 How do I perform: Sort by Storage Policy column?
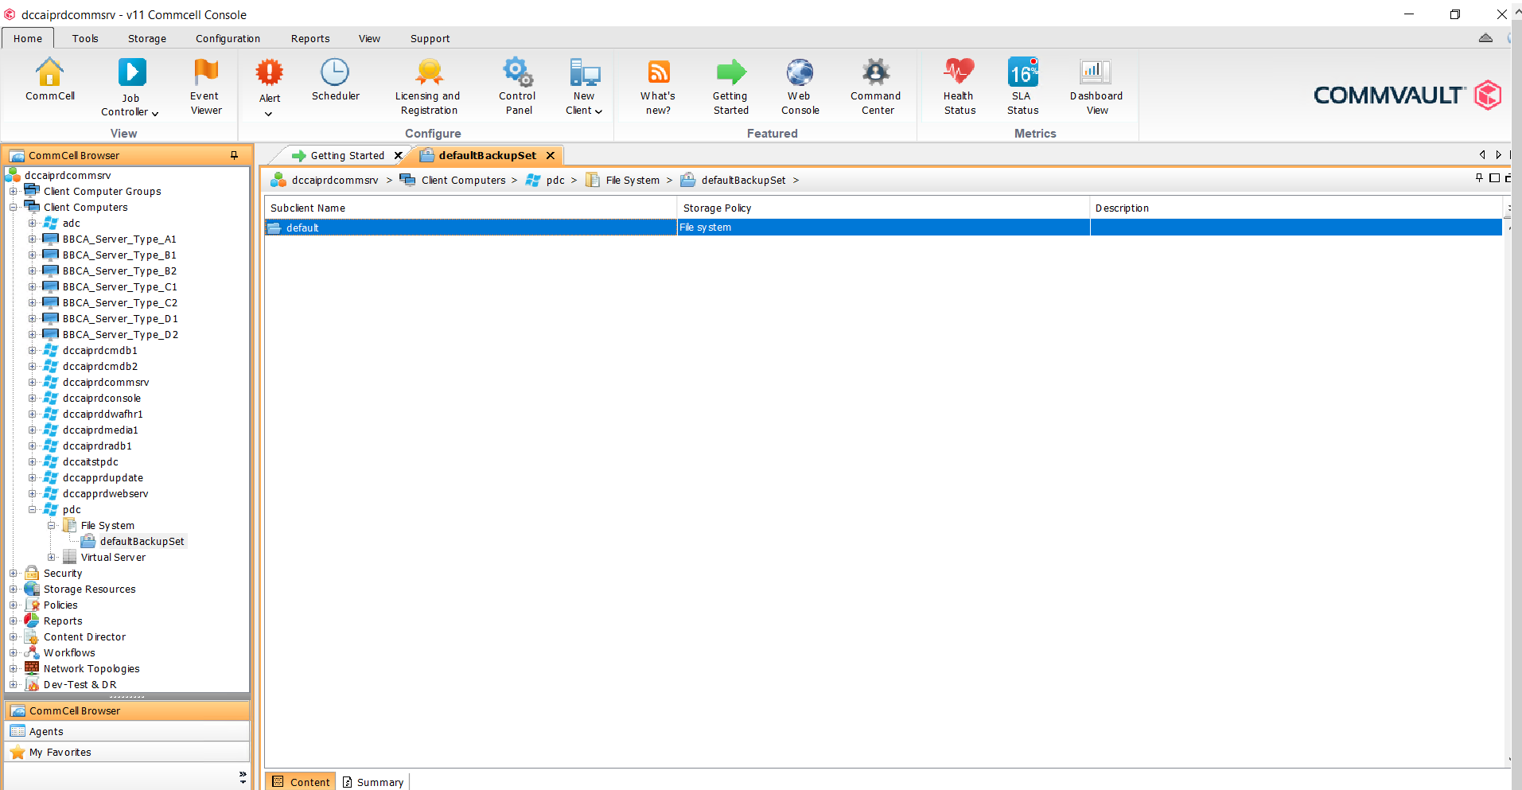pos(883,208)
